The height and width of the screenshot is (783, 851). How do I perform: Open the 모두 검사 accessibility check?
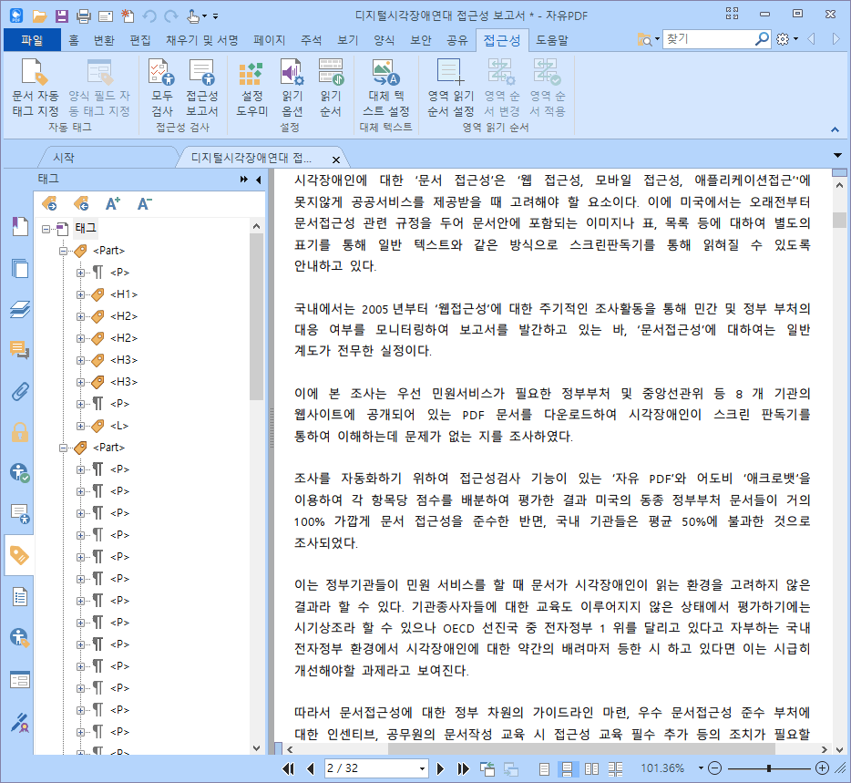tap(162, 87)
